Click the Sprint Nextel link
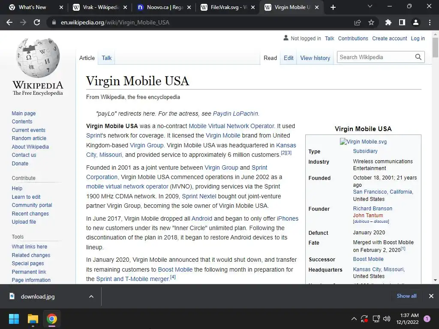Viewport: 439px width, 329px height. [x=199, y=196]
